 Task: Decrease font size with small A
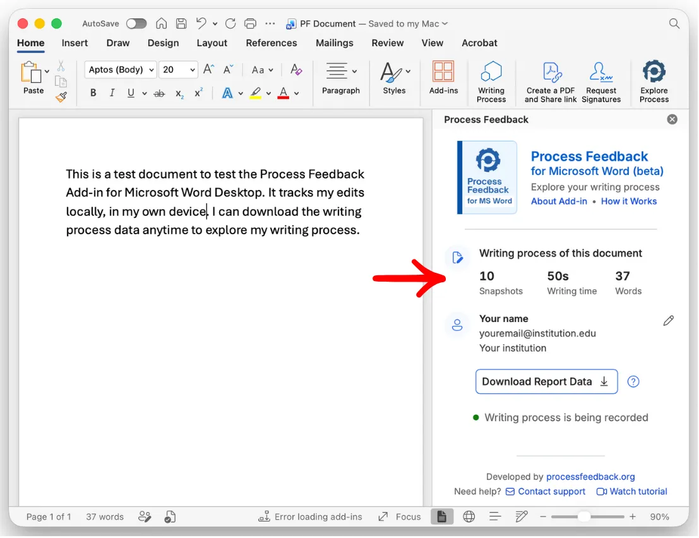(x=228, y=69)
